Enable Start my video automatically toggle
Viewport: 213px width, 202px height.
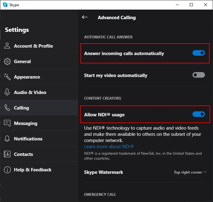point(199,75)
